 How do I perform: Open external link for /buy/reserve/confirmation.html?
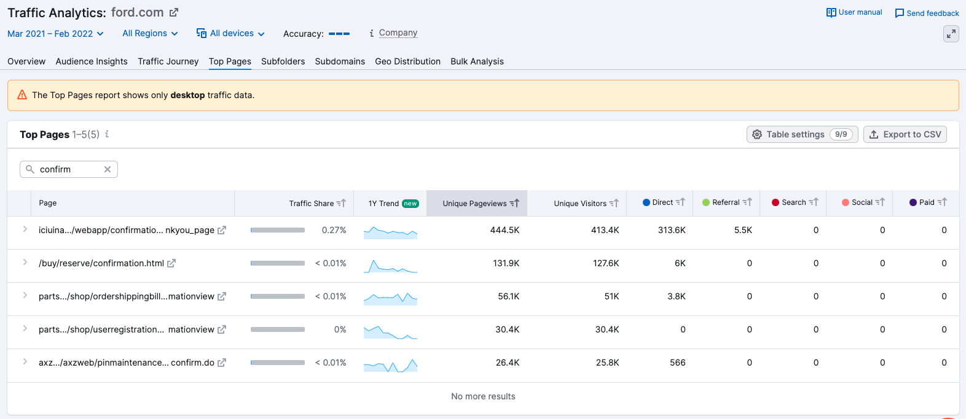171,263
